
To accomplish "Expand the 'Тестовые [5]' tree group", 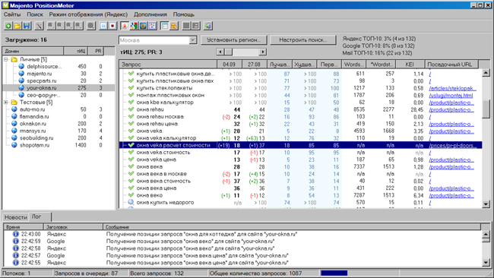I will (5, 103).
